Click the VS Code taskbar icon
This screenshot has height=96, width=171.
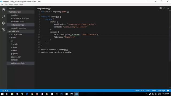click(77, 94)
